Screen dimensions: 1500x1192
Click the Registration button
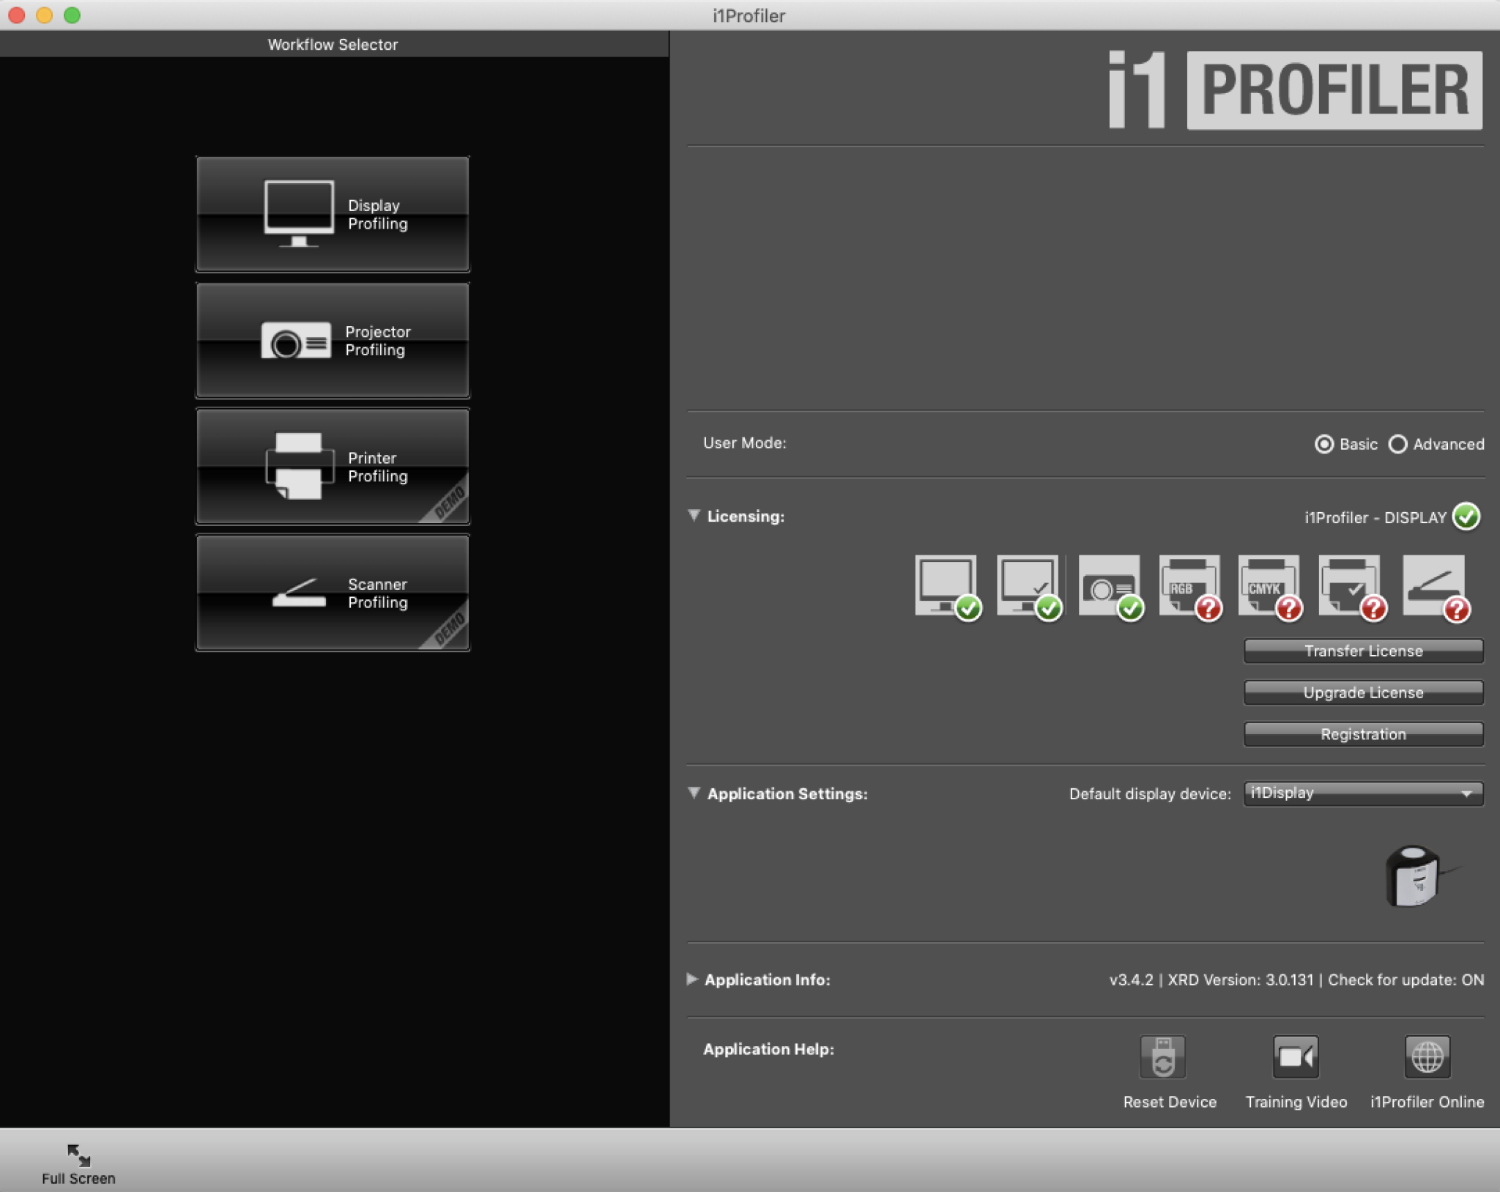click(1363, 734)
